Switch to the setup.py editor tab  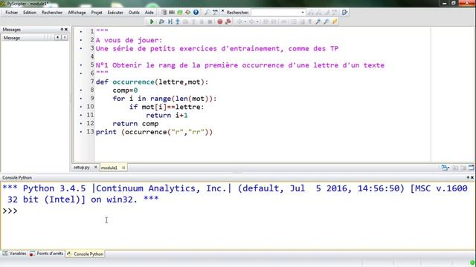[x=82, y=168]
